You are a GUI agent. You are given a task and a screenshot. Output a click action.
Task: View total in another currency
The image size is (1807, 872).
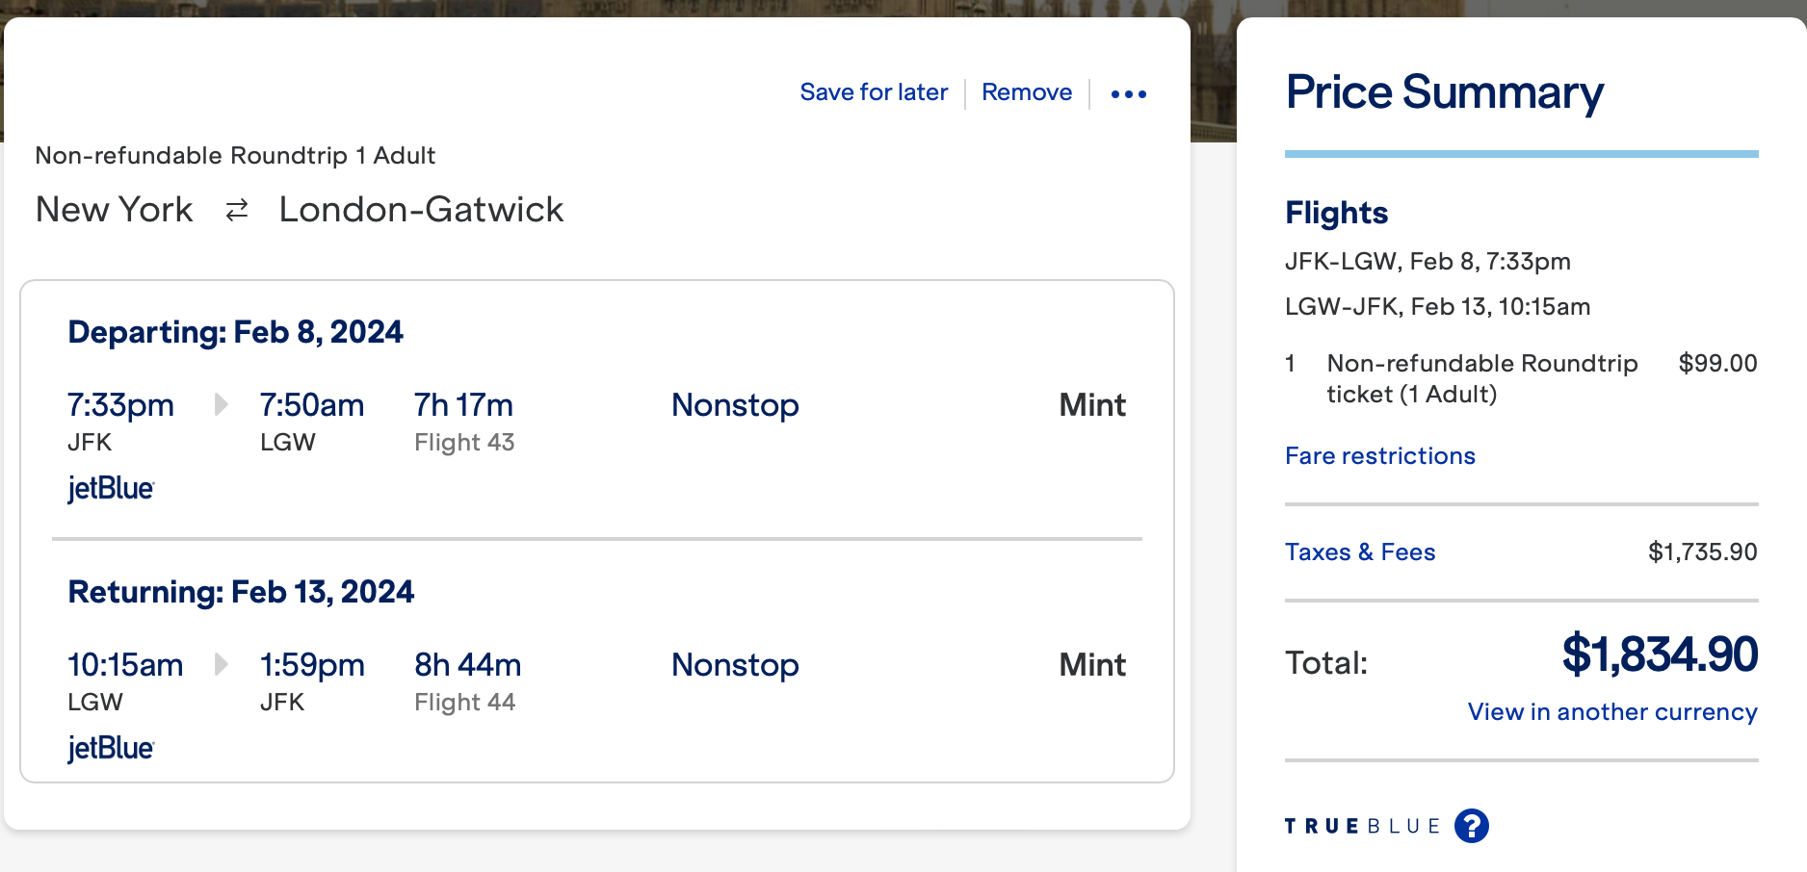click(x=1611, y=712)
